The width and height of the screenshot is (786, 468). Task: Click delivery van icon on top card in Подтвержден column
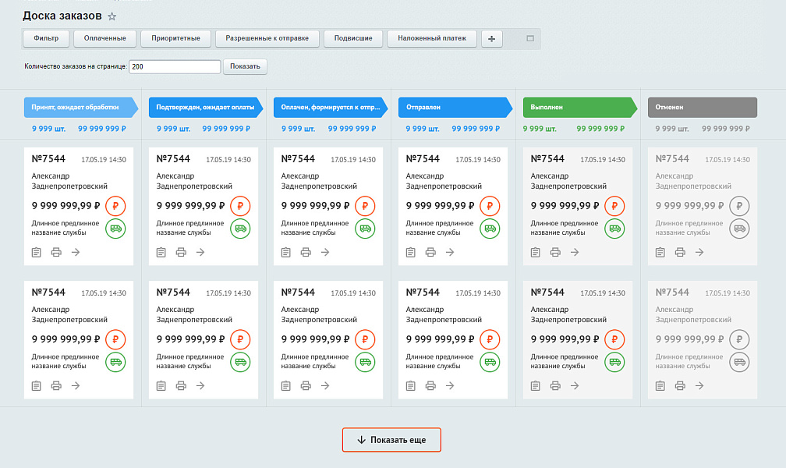click(240, 229)
